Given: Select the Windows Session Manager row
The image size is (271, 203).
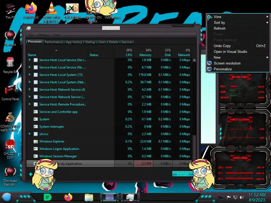Looking at the screenshot, I should pos(109,156).
